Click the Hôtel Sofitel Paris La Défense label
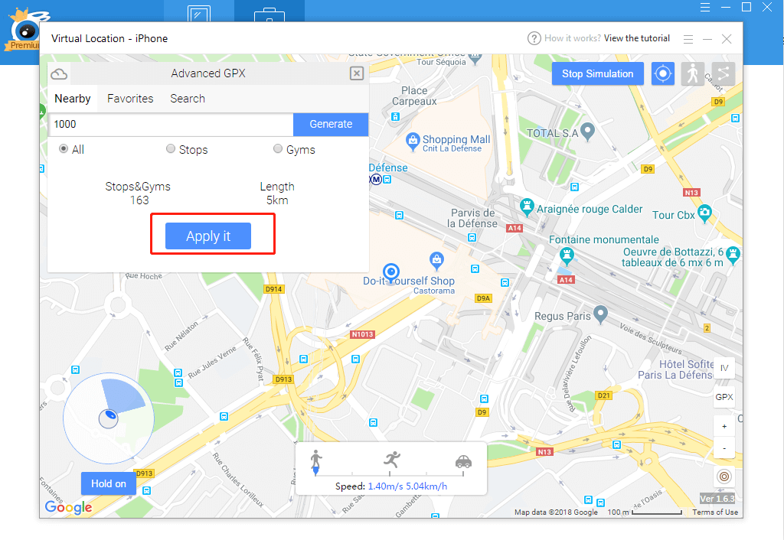 [675, 369]
